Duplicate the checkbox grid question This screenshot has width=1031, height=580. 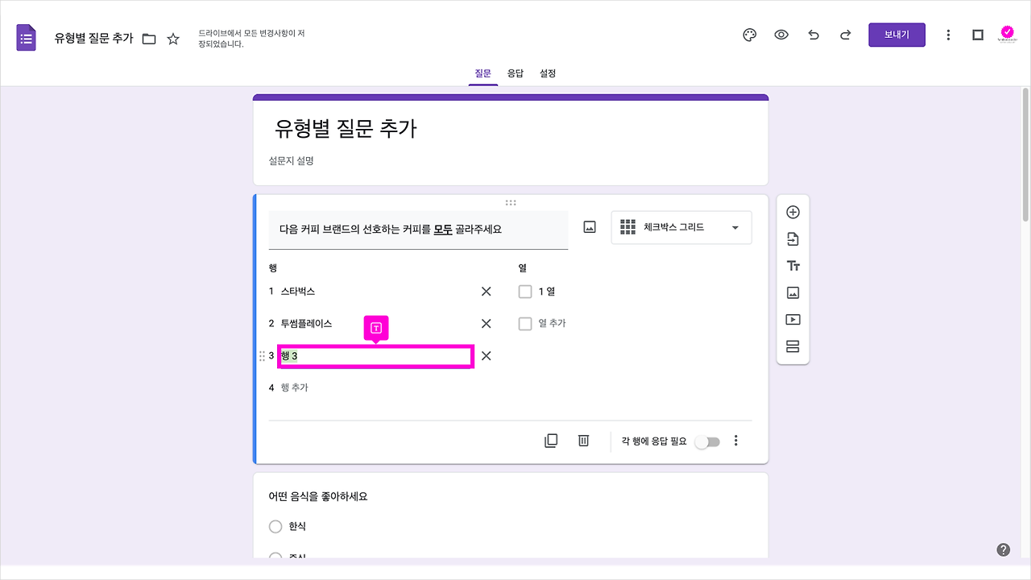[551, 440]
